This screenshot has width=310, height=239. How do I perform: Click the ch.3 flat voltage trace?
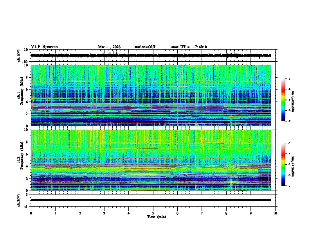click(x=151, y=200)
